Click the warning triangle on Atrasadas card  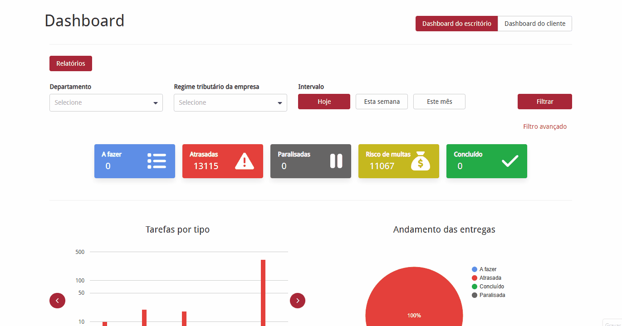(245, 161)
